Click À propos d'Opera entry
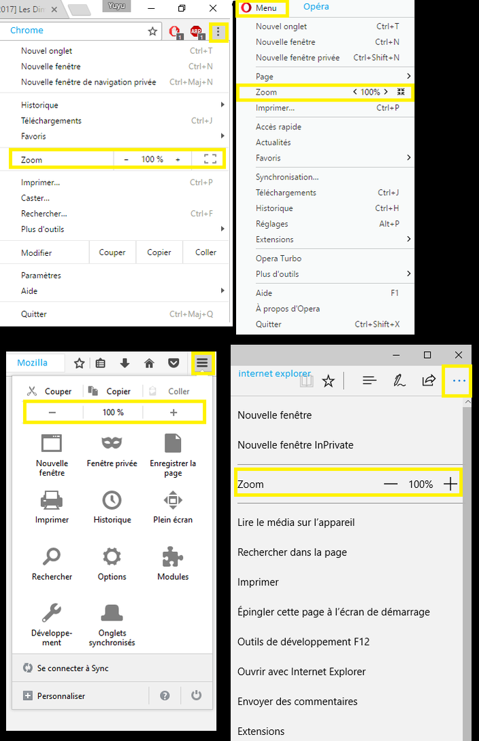479x741 pixels. pyautogui.click(x=288, y=309)
